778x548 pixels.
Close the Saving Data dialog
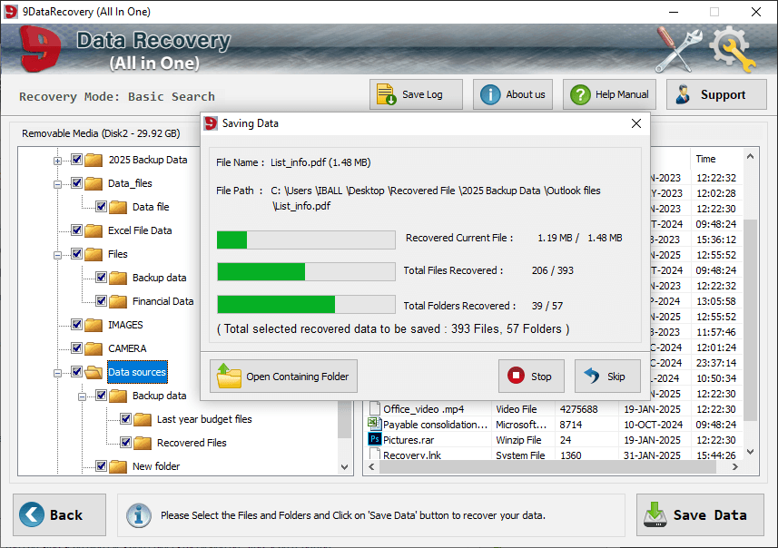(636, 123)
